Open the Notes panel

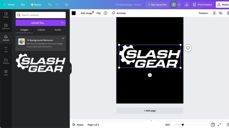pos(78,125)
